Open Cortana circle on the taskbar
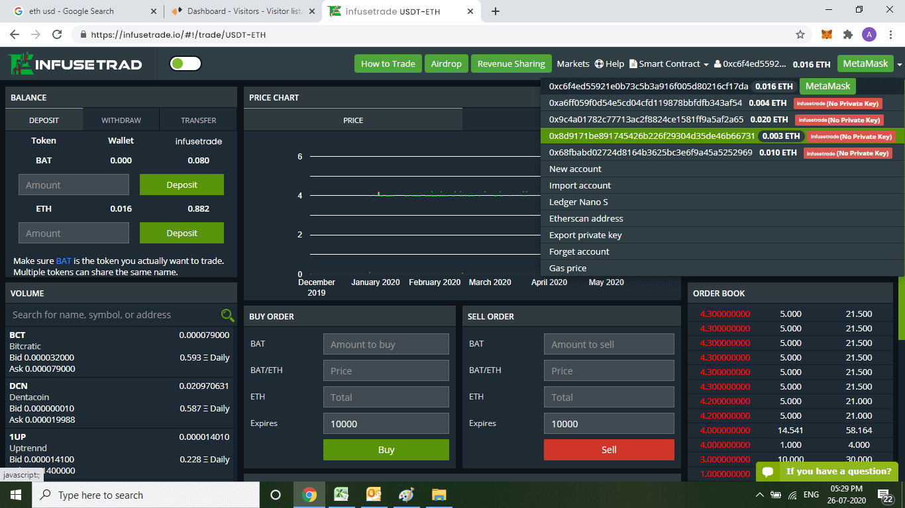The height and width of the screenshot is (508, 905). [x=276, y=495]
